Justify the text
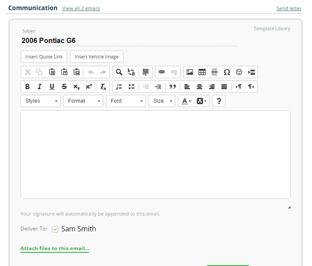 [x=224, y=87]
